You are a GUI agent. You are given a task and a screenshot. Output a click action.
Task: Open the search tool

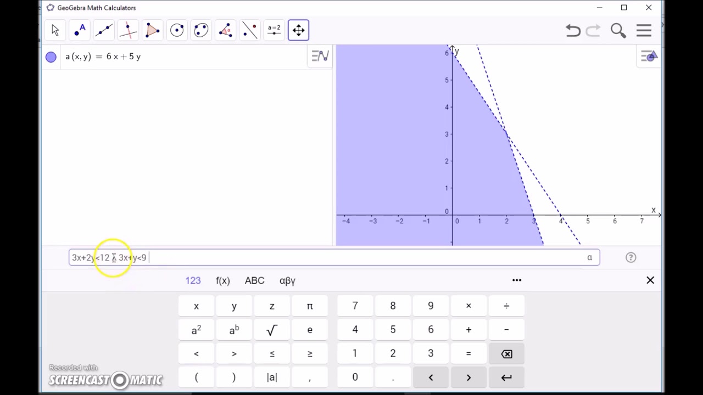click(x=618, y=31)
